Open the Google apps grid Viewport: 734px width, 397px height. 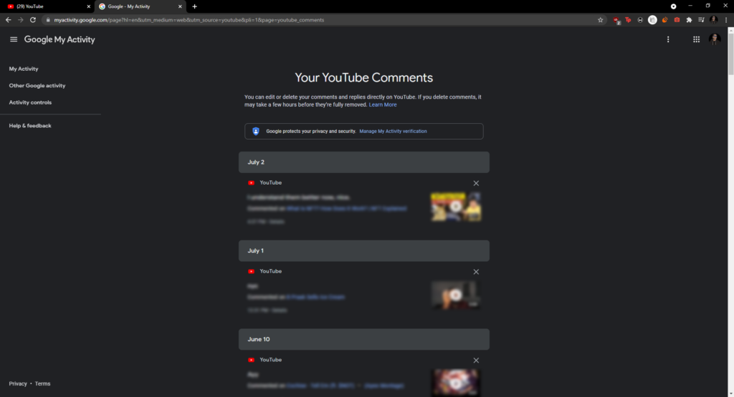tap(696, 40)
